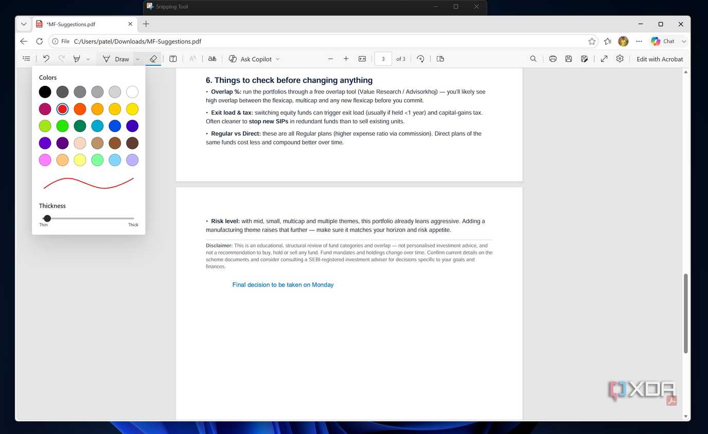This screenshot has height=434, width=708.
Task: Undo the last annotation
Action: (46, 59)
